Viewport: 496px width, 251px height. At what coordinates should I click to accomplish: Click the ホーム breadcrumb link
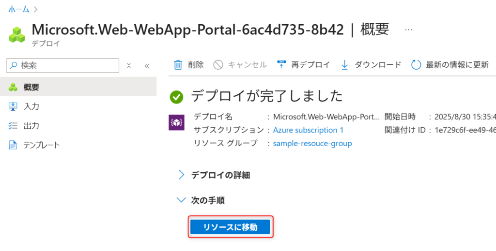[19, 9]
